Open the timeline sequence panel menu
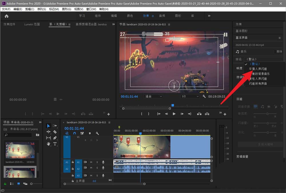This screenshot has width=286, height=193. (x=109, y=122)
